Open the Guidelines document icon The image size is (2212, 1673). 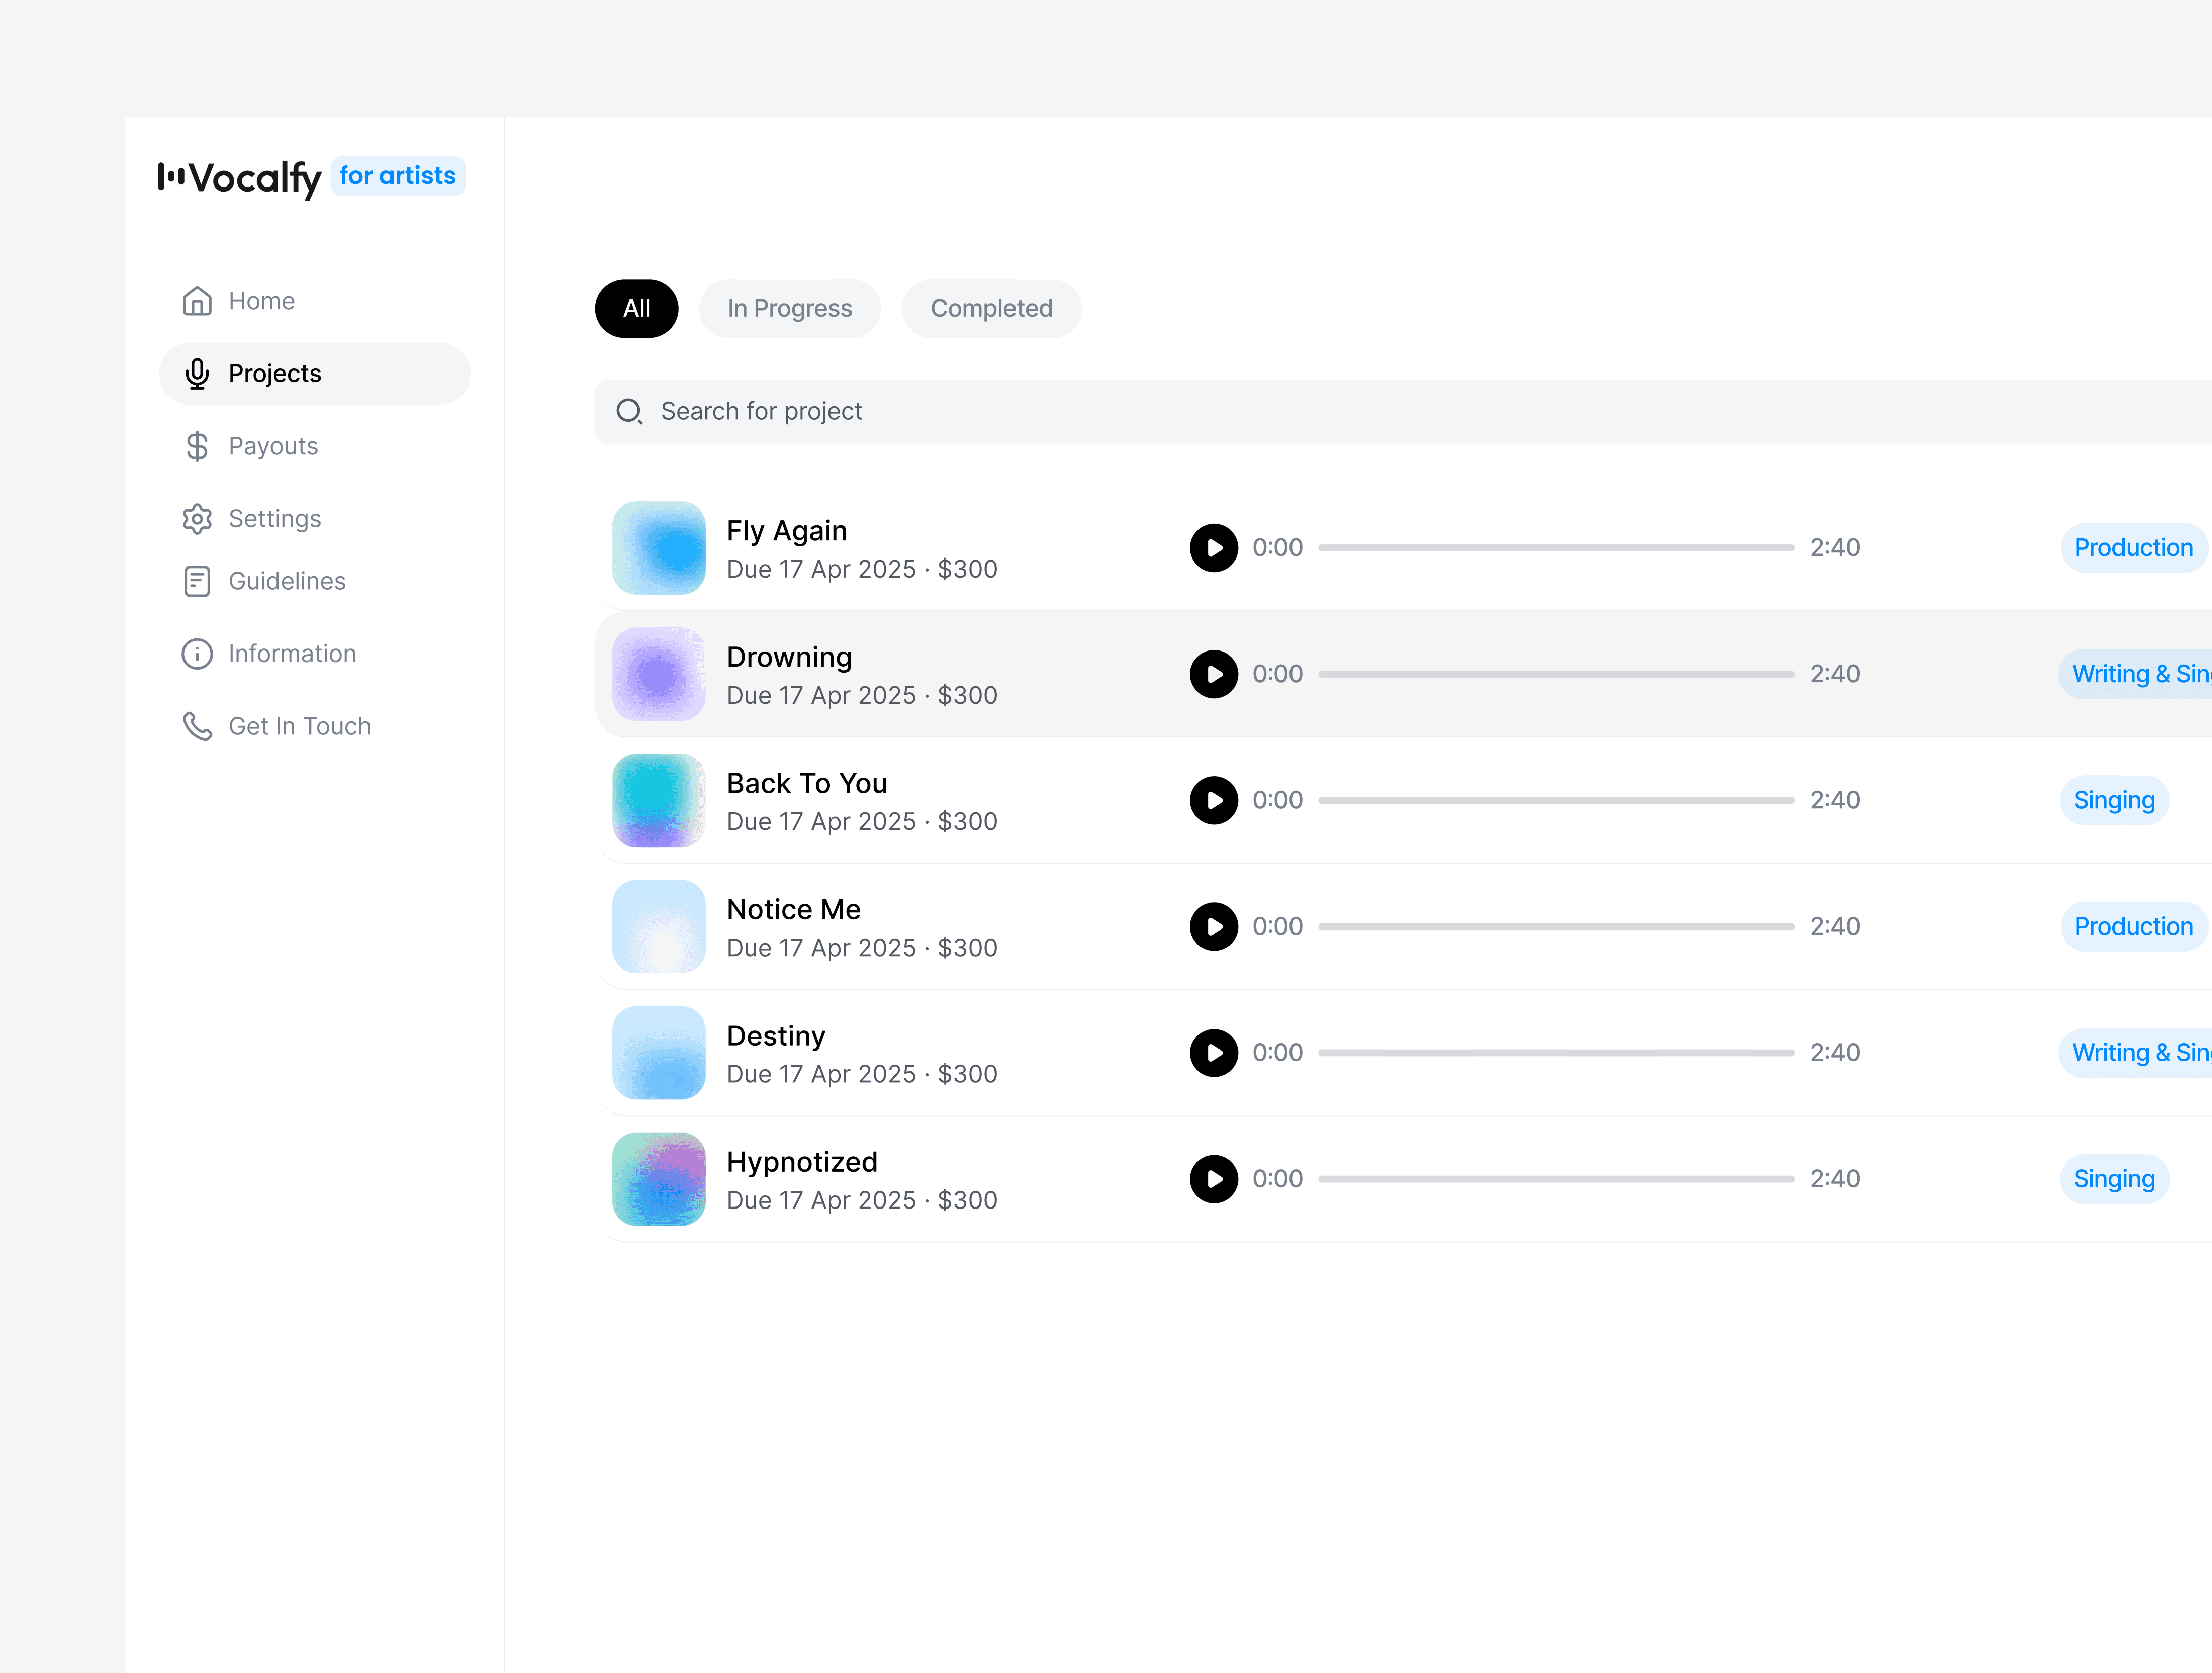pyautogui.click(x=197, y=581)
